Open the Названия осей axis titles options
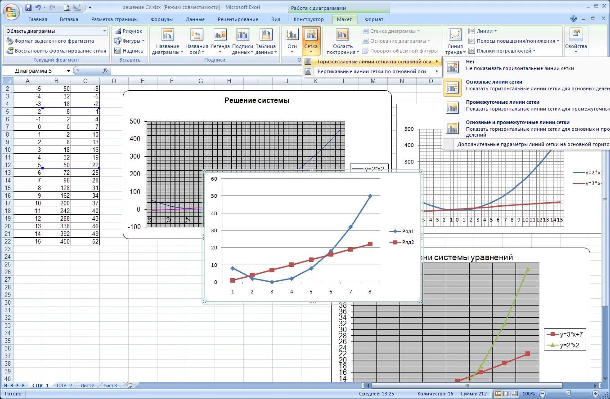Screen dimensions: 610x399 click(197, 42)
